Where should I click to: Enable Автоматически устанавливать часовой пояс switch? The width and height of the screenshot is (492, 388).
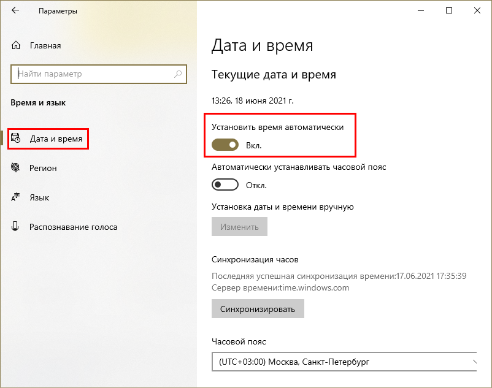point(225,184)
